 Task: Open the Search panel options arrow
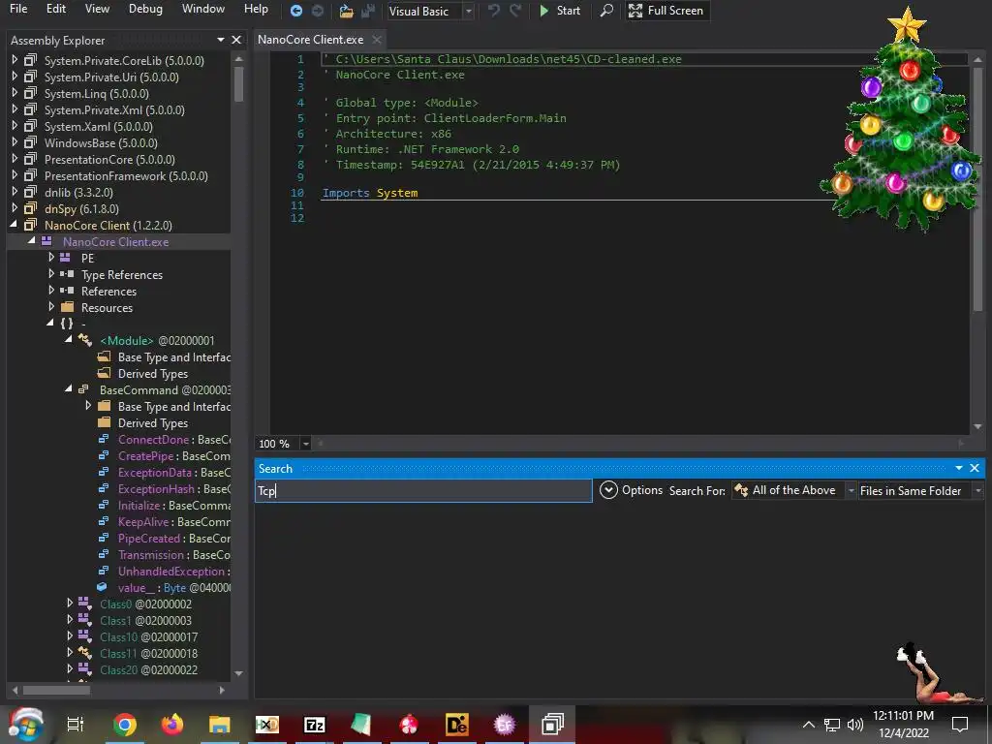click(958, 468)
